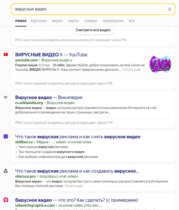This screenshot has width=179, height=210.
Task: Click the red V videoinfographica favicon
Action: tap(6, 200)
